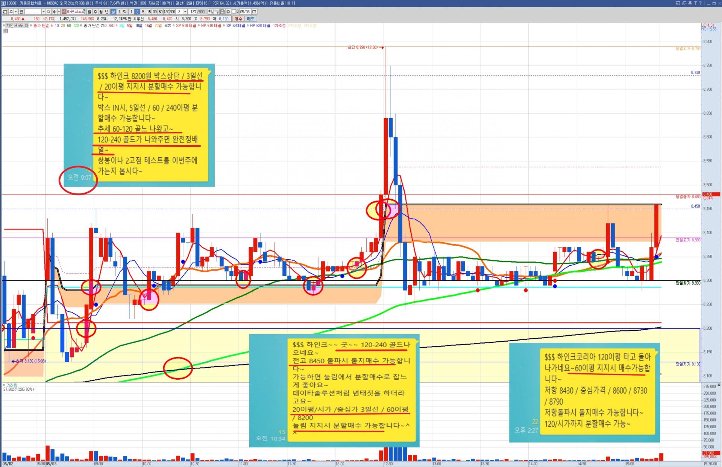
Task: Select the 15 minute interval tab
Action: pyautogui.click(x=149, y=12)
